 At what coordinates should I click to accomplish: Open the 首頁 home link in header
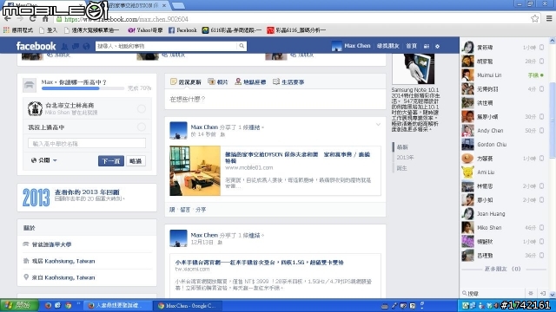pyautogui.click(x=411, y=46)
